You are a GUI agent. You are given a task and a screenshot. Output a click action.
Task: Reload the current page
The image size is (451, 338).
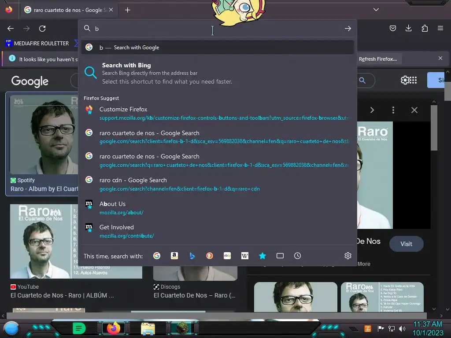click(42, 29)
